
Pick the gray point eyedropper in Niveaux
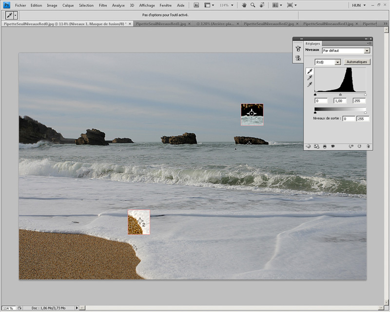click(x=310, y=78)
